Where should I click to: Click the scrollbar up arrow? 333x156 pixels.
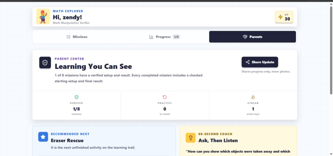pos(331,4)
